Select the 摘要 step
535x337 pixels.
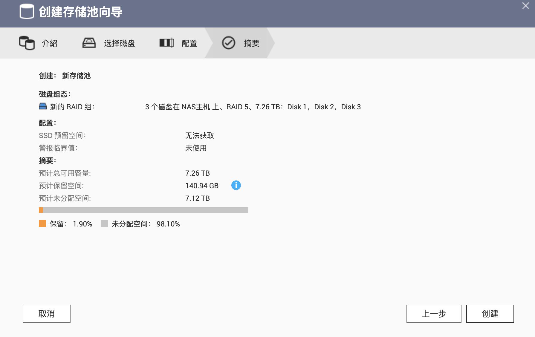(251, 43)
